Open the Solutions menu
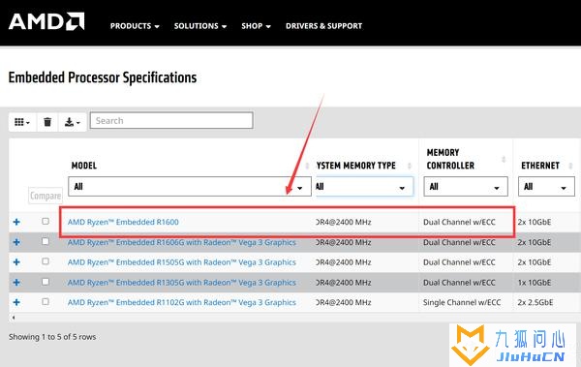Screen dimensions: 581x367 (x=200, y=26)
